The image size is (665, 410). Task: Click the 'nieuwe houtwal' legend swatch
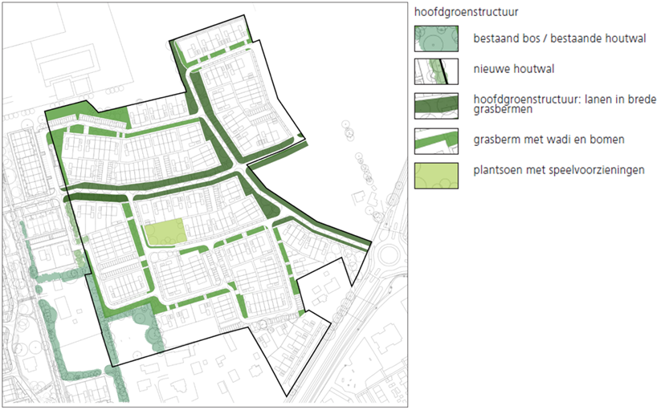pyautogui.click(x=436, y=71)
